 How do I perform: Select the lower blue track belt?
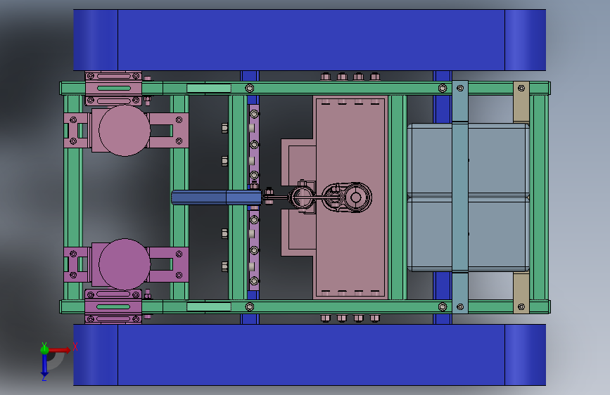(310, 354)
